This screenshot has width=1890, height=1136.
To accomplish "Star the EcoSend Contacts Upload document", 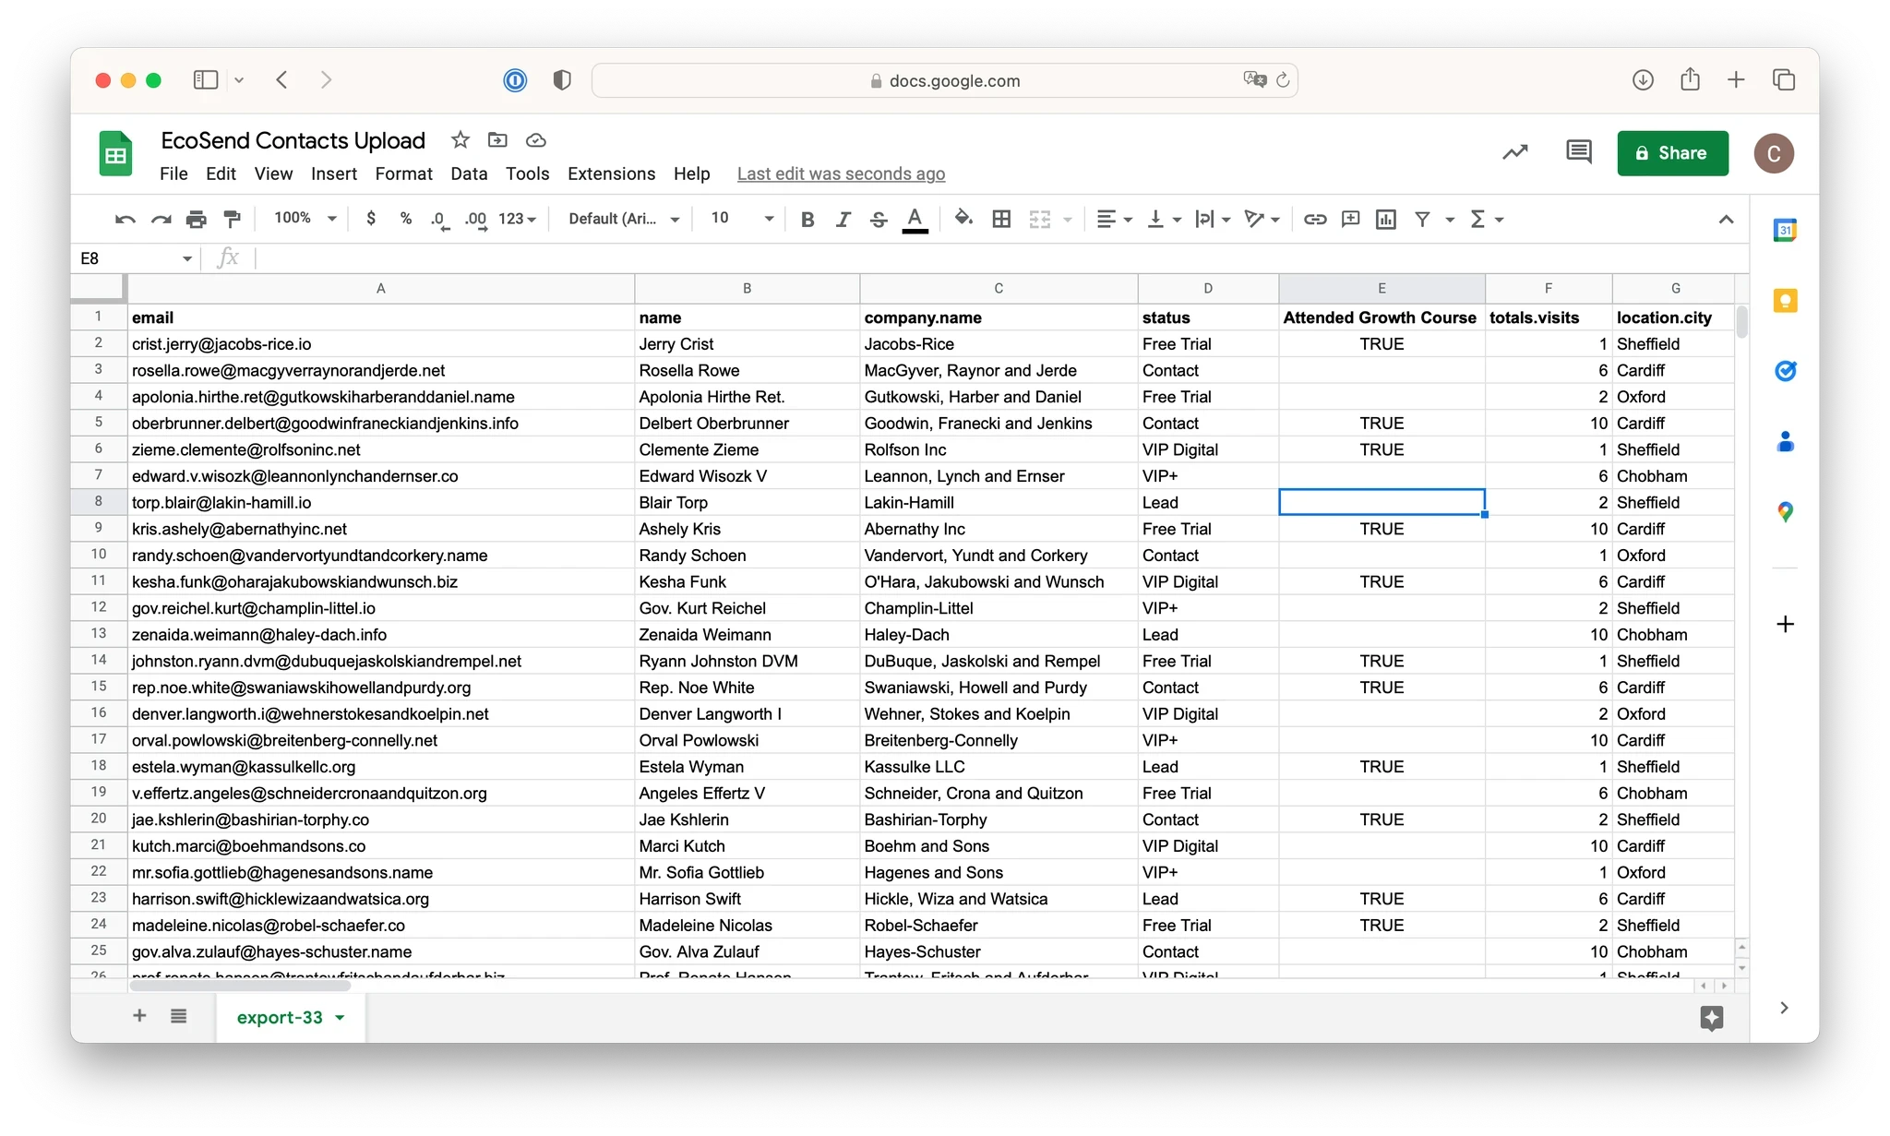I will 460,140.
